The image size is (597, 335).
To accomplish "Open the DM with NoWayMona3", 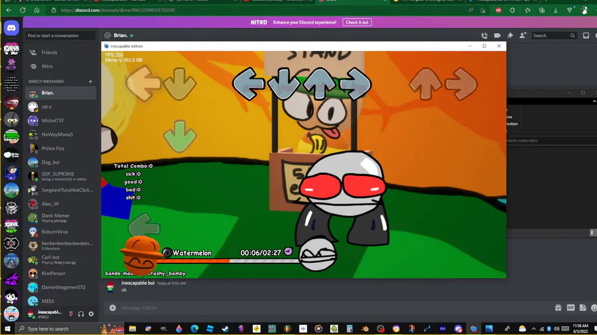I will pos(60,134).
